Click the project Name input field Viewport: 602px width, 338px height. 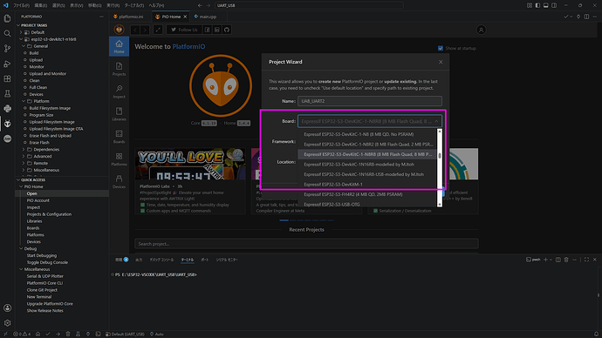click(370, 101)
